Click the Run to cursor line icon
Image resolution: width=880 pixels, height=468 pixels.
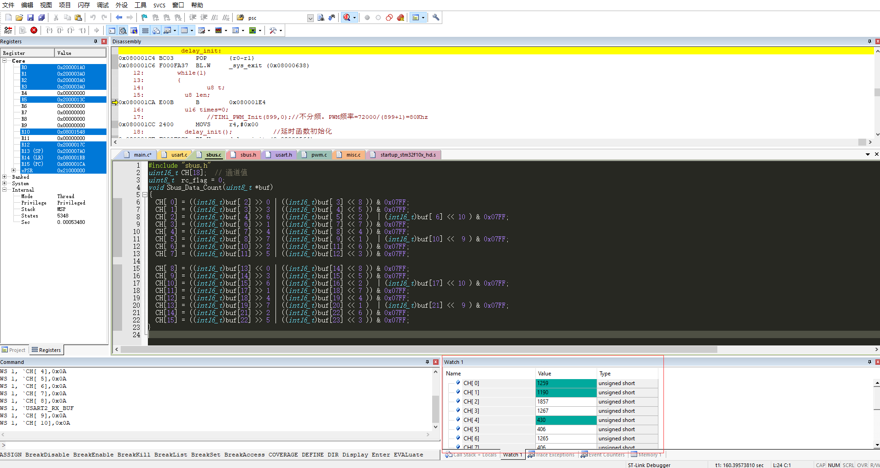pos(82,30)
